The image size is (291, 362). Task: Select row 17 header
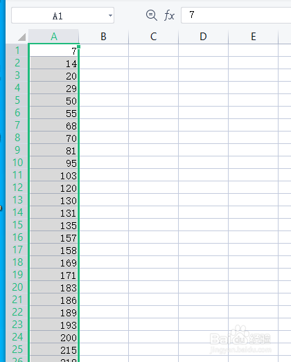pos(17,250)
